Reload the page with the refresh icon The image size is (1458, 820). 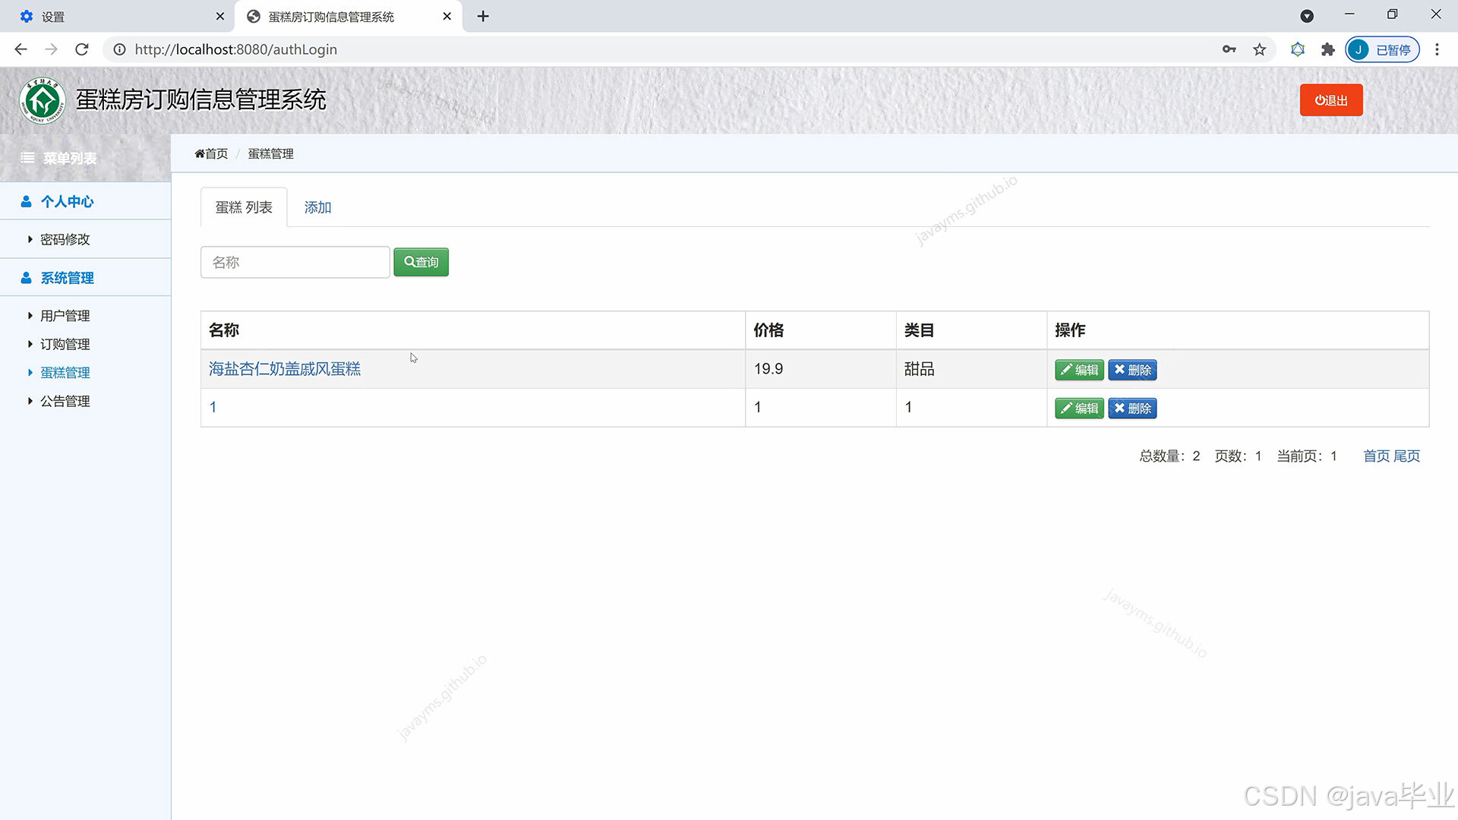tap(82, 49)
